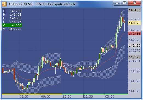Click the 09:00 time axis label
143x100 pixels.
[45, 96]
